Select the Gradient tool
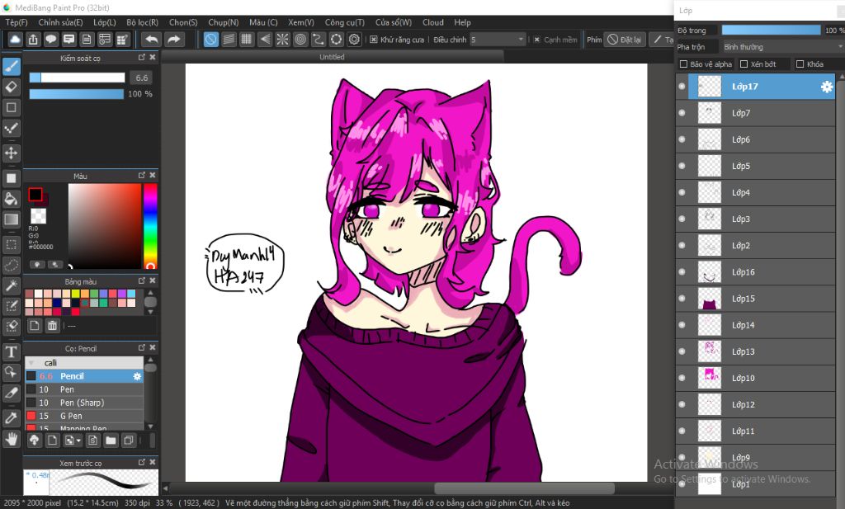Image resolution: width=845 pixels, height=509 pixels. point(12,219)
